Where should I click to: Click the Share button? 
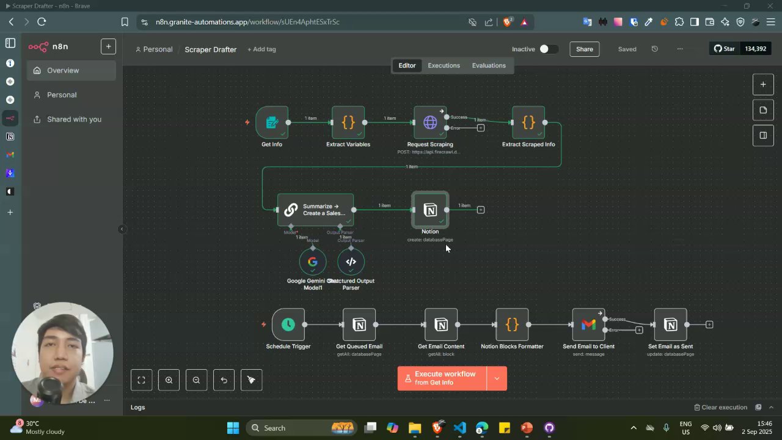point(585,49)
